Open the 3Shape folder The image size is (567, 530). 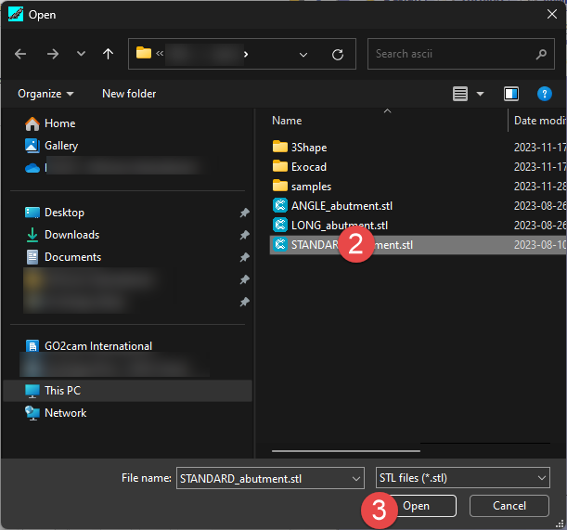[x=309, y=147]
